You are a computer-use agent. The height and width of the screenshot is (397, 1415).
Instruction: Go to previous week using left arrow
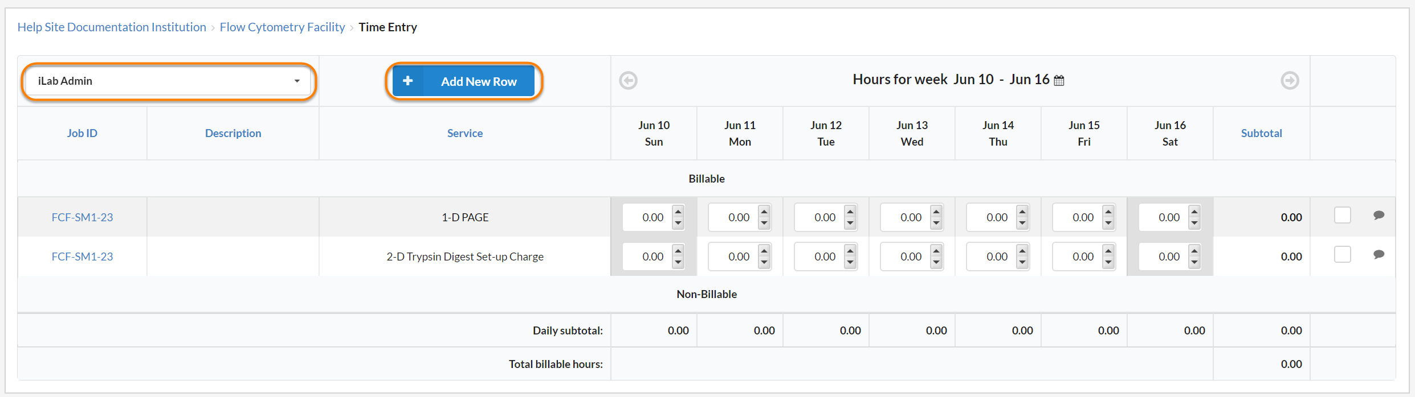[x=628, y=80]
